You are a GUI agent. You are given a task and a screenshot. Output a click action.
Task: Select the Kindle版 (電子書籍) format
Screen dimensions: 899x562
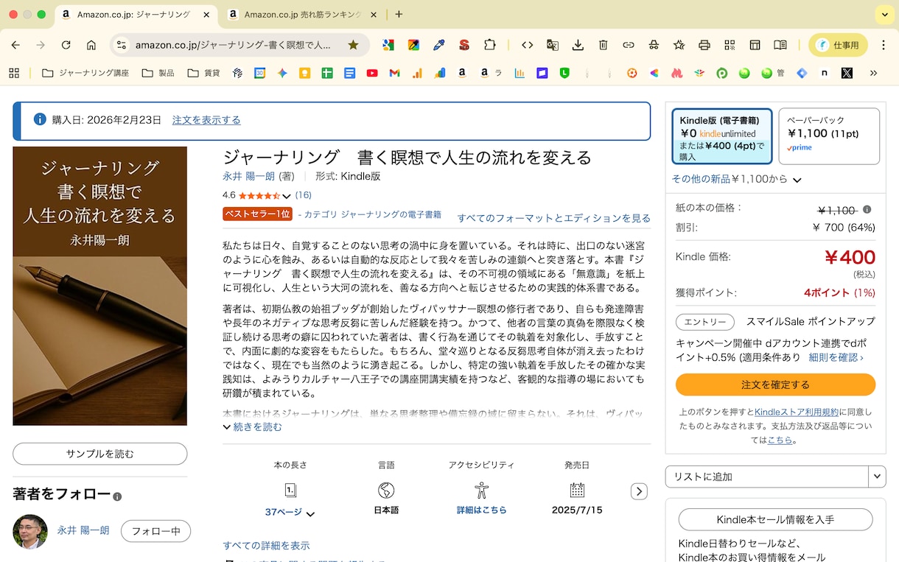coord(722,136)
